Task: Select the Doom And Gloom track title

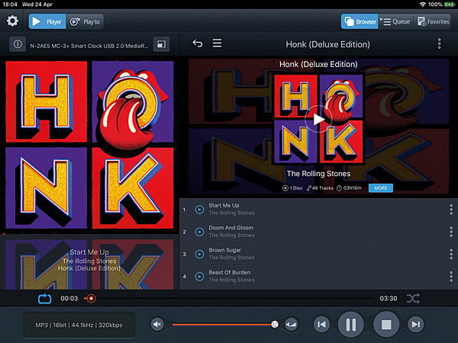Action: pos(231,228)
